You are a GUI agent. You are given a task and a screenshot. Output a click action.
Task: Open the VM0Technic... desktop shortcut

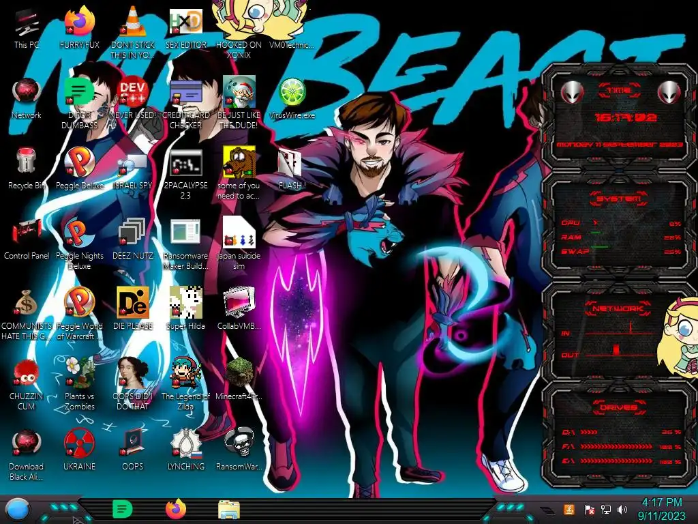292,44
